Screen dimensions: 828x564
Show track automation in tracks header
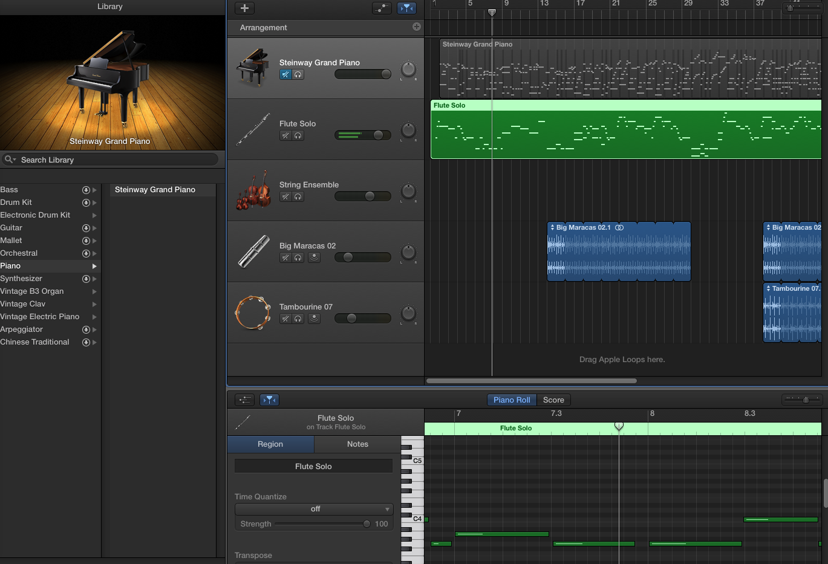pos(382,8)
